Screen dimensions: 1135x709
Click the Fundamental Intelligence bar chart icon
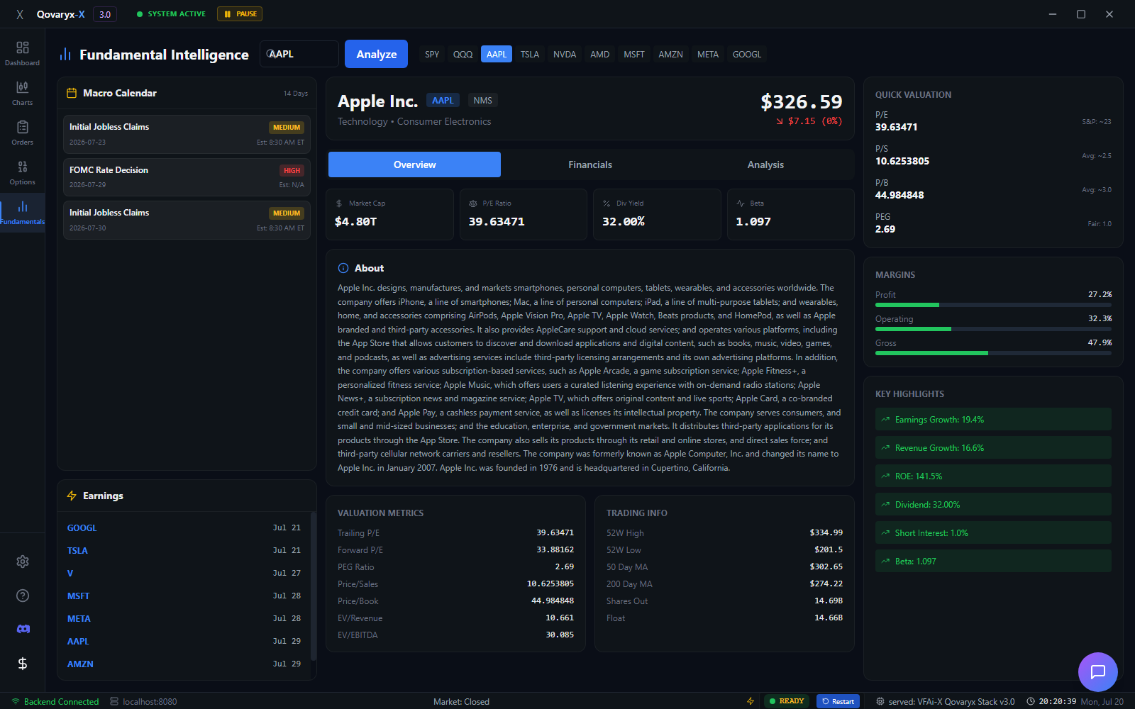tap(65, 55)
